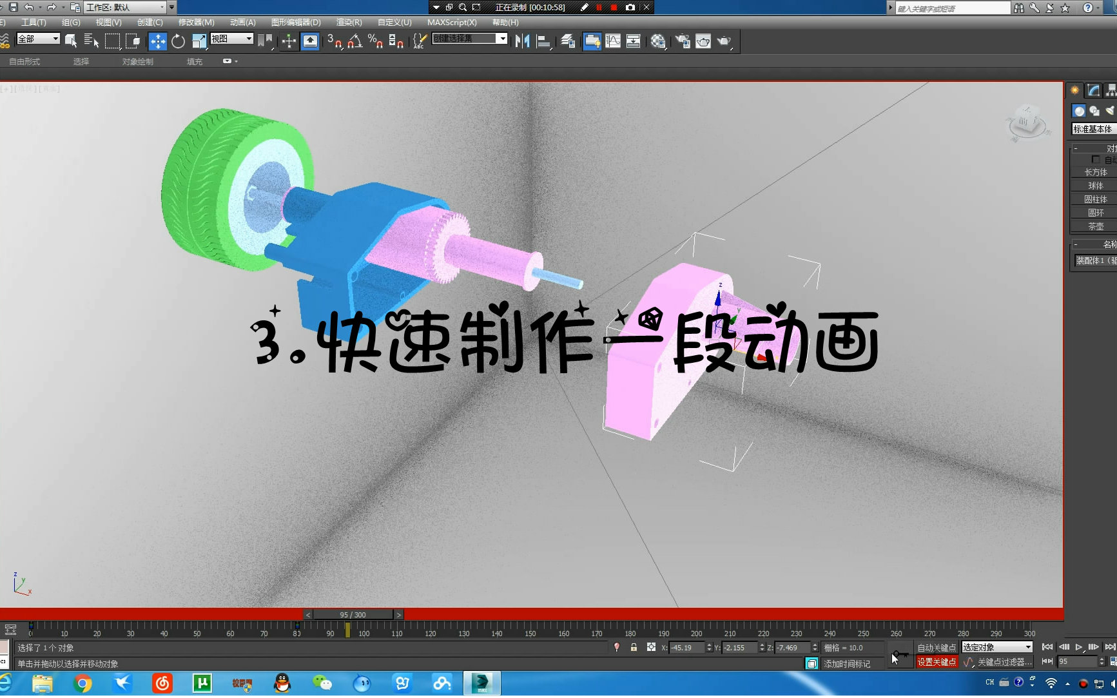1117x698 pixels.
Task: Click the Render Production teapot icon
Action: tap(724, 41)
